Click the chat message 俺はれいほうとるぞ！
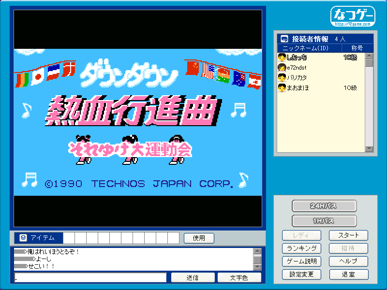Screen dimensions: 387x290 coord(53,252)
